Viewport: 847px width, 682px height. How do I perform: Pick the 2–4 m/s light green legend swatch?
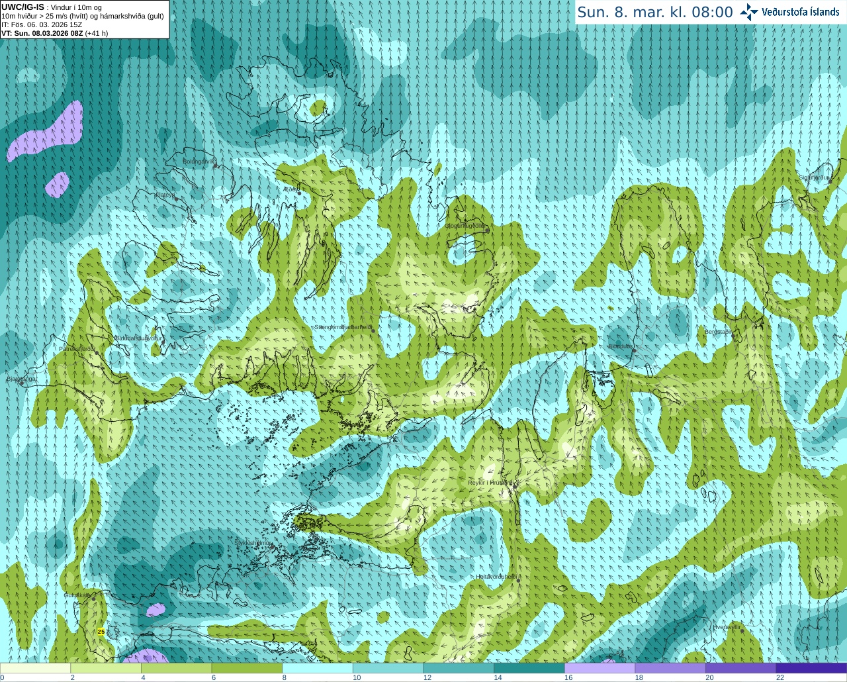pos(106,668)
